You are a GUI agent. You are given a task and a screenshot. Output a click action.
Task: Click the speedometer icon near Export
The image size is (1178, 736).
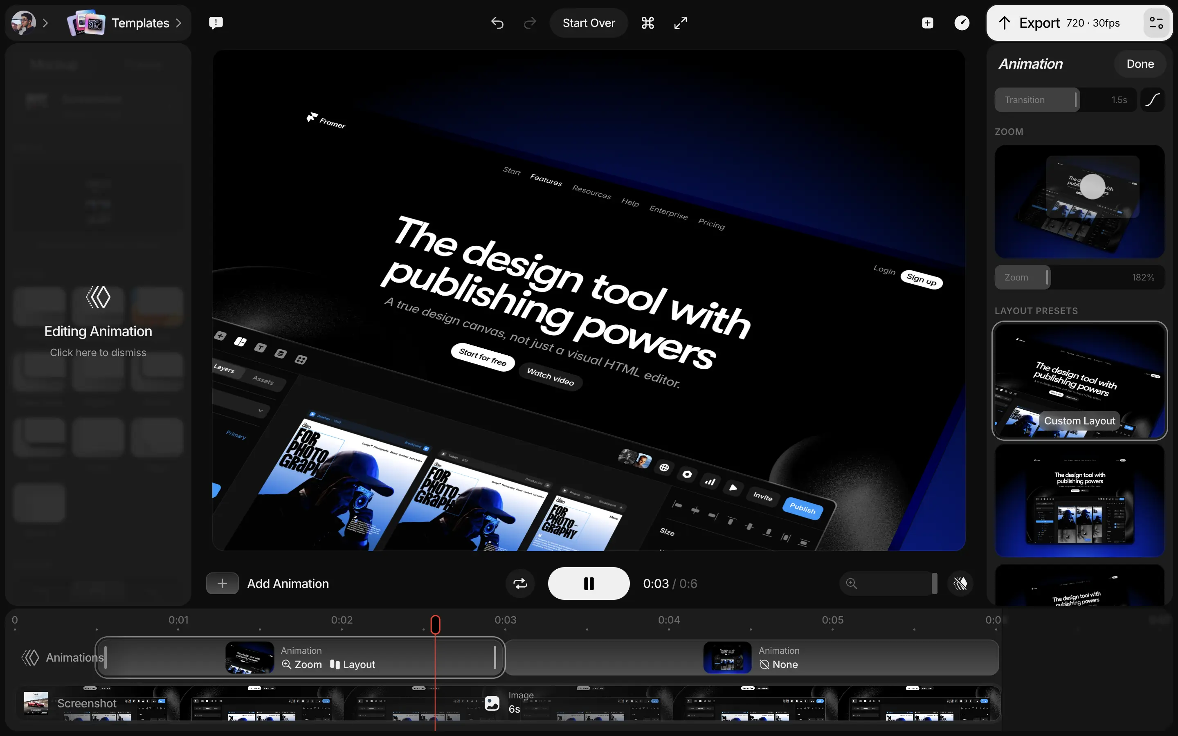[x=961, y=22]
